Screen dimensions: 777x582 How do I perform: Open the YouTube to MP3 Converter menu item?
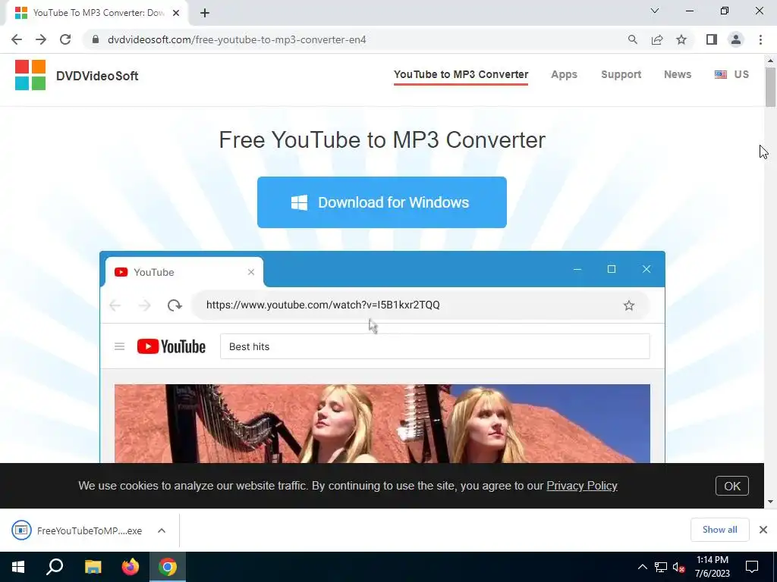[x=461, y=74]
